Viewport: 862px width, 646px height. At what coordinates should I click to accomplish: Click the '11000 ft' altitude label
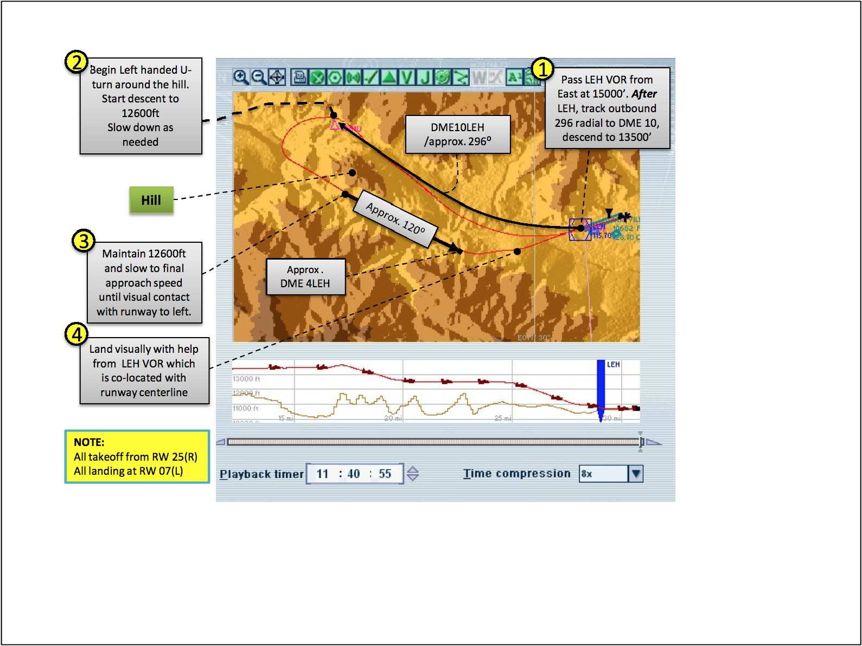[246, 408]
